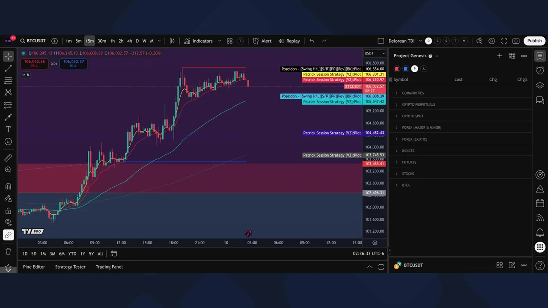This screenshot has height=308, width=548.
Task: Open the help center question mark
Action: [x=540, y=265]
